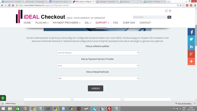Click the share icon near page top

pyautogui.click(x=166, y=11)
